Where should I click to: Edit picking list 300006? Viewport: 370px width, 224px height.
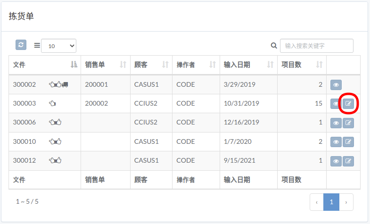point(348,123)
